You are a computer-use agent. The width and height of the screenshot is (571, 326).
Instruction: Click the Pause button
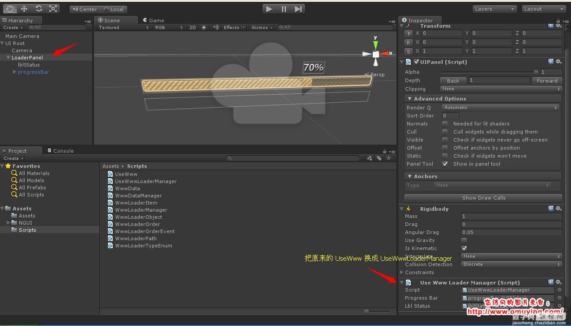pyautogui.click(x=284, y=9)
